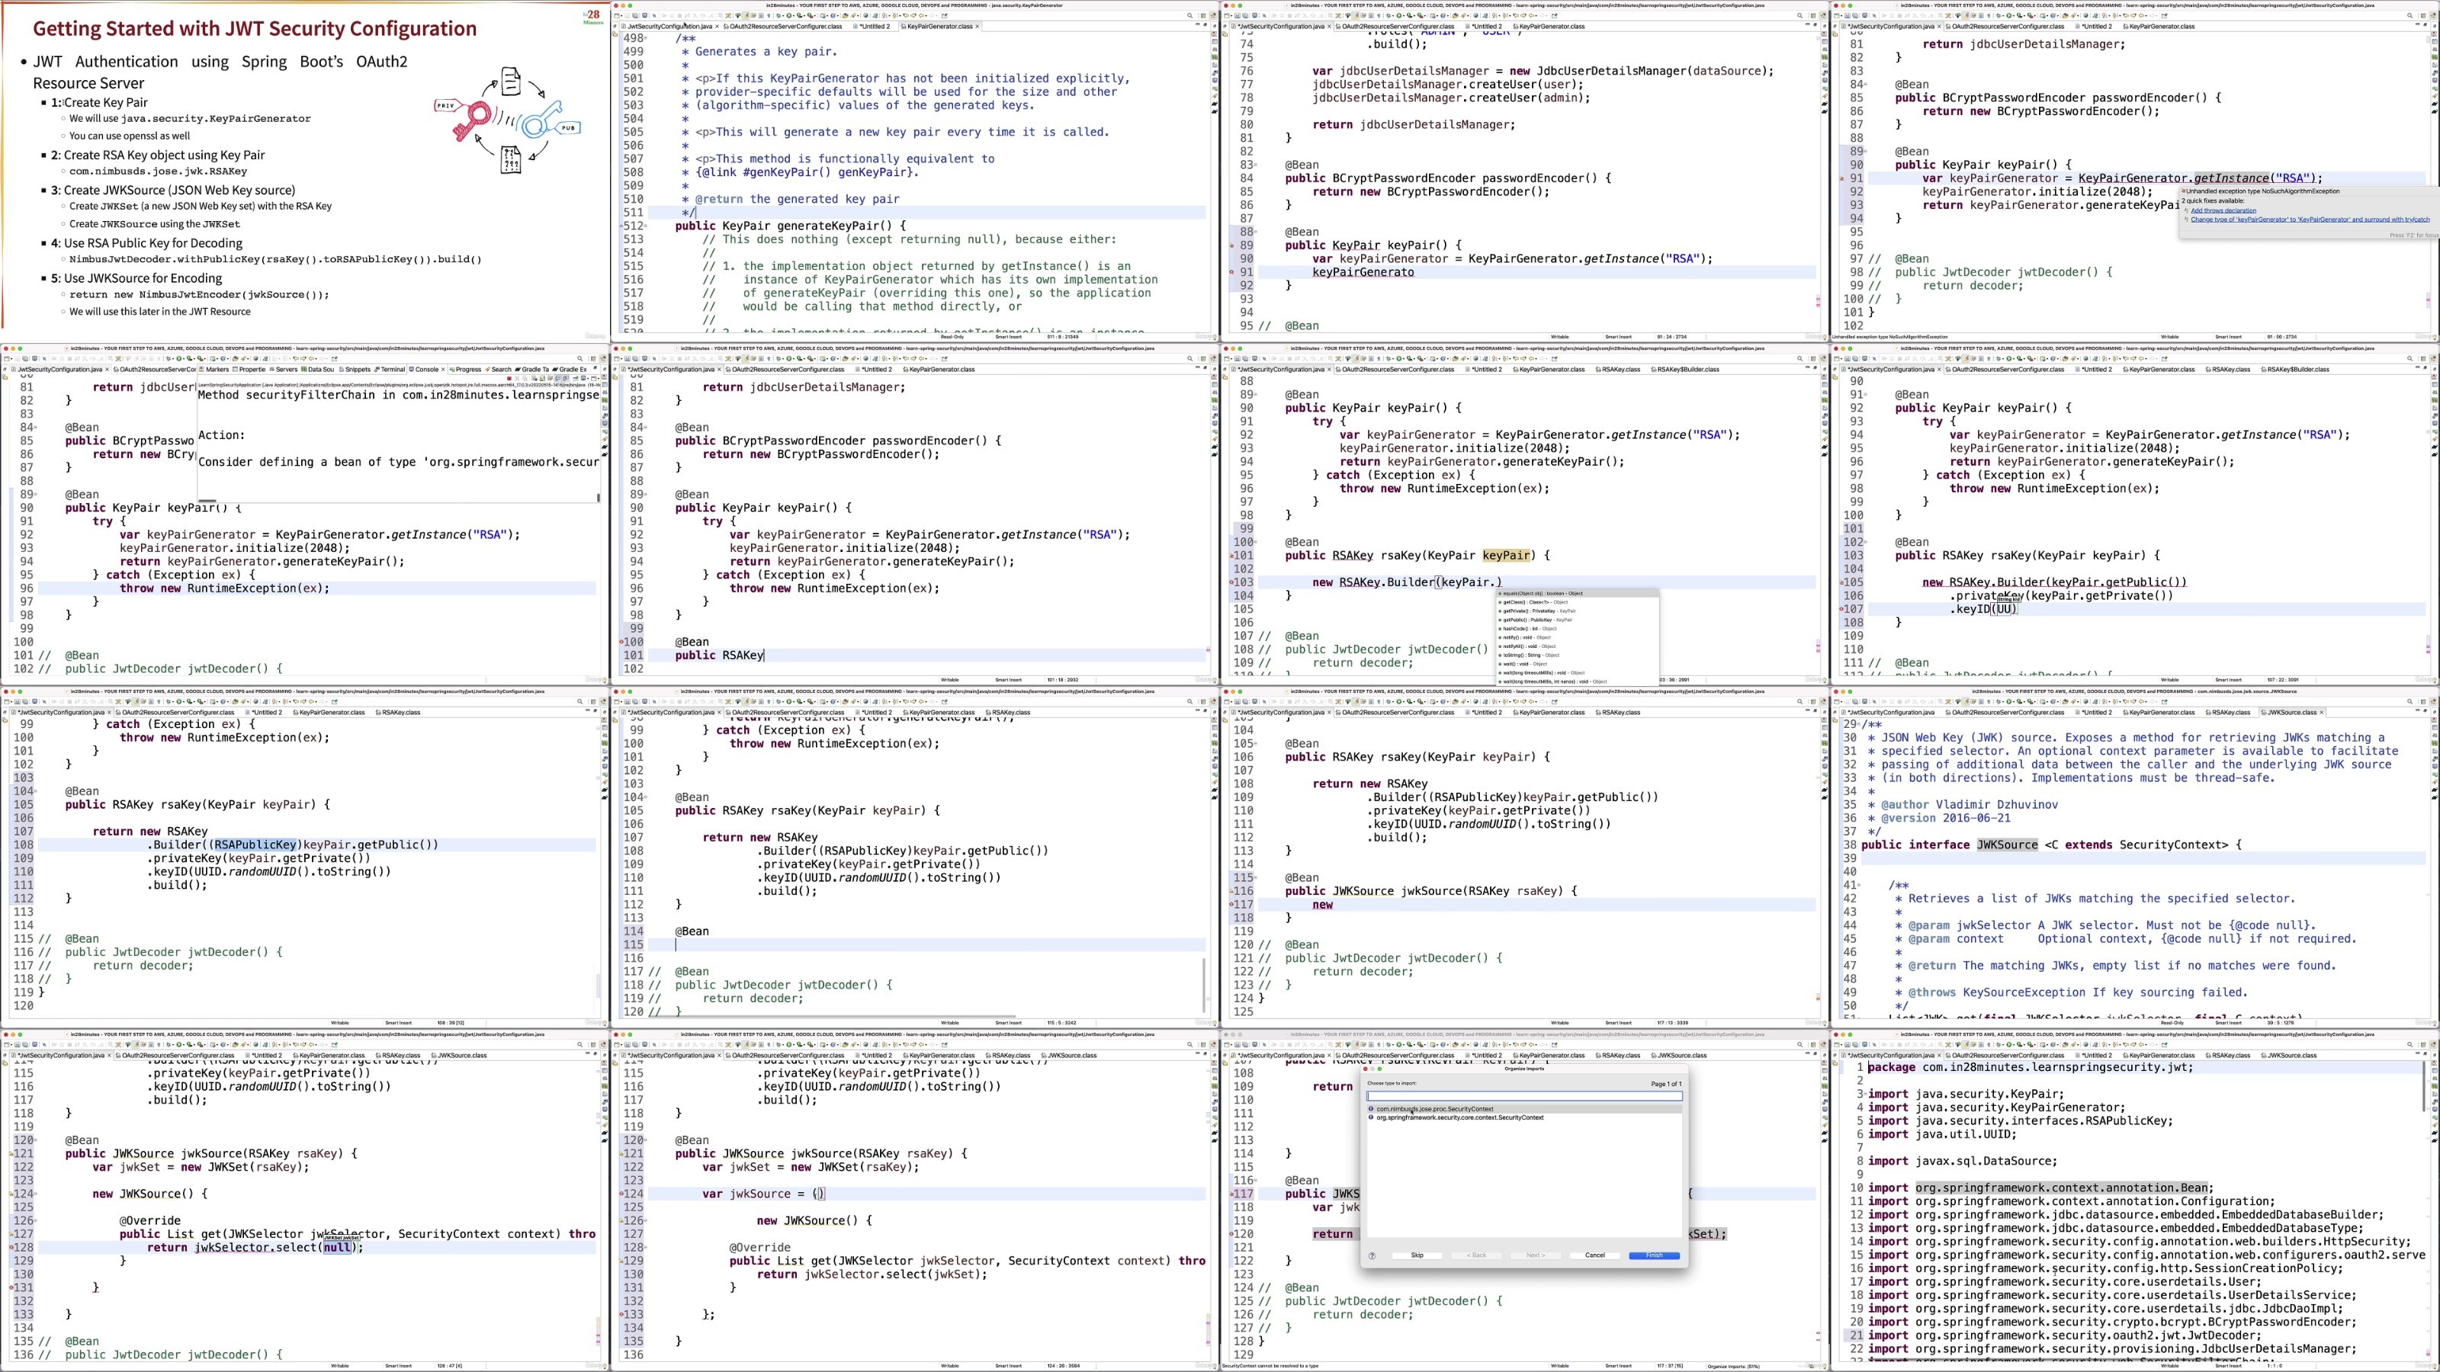Click the help icon in Organize Imports dialog
Viewport: 2440px width, 1372px height.
click(1372, 1255)
